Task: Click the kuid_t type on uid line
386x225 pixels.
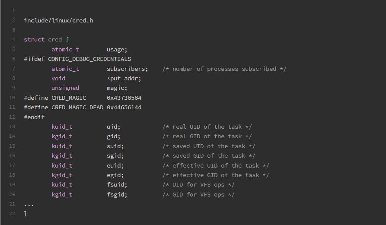Action: tap(62, 127)
